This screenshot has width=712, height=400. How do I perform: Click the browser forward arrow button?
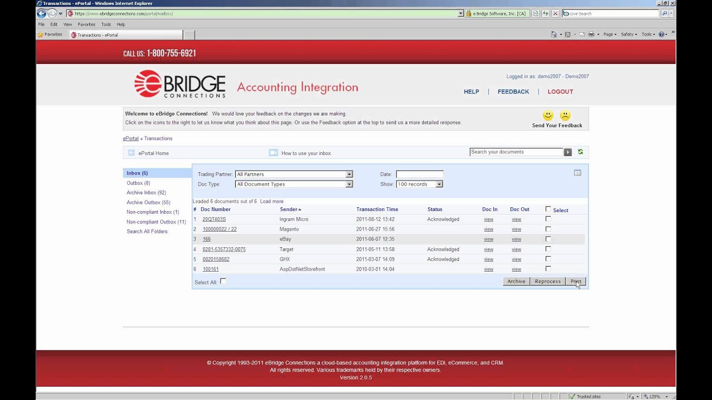(52, 13)
